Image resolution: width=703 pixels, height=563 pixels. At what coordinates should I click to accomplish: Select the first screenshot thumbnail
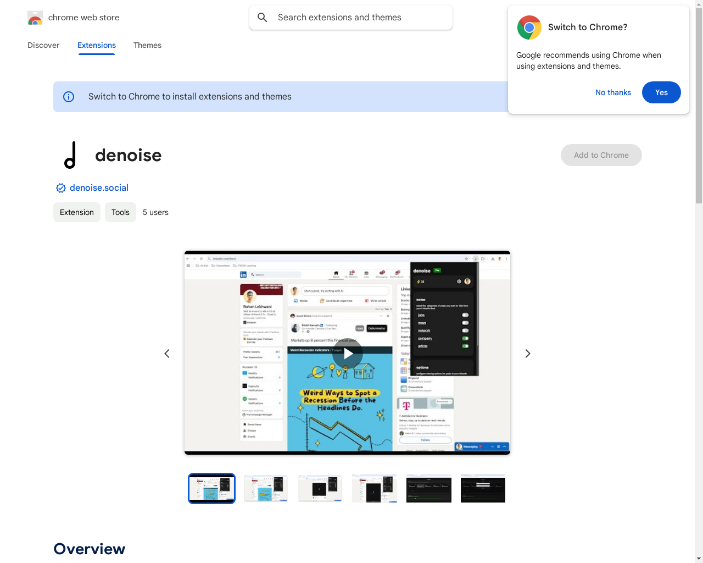pyautogui.click(x=211, y=488)
